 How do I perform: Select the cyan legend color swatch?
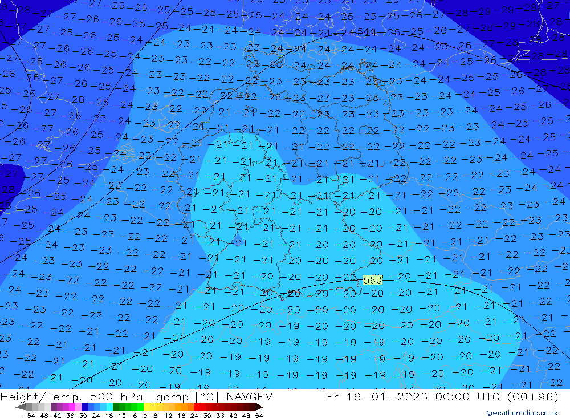(x=109, y=407)
